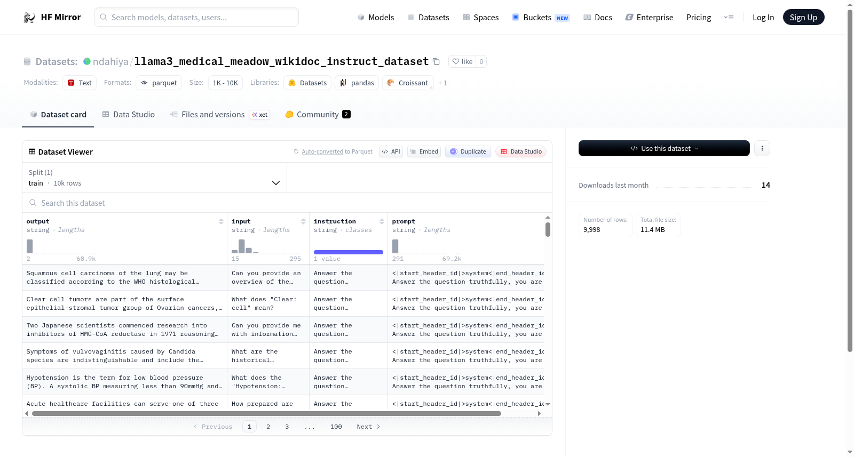This screenshot has width=854, height=457.
Task: Open the dataset three-dot options menu
Action: (762, 148)
